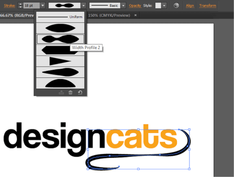This screenshot has height=177, width=234.
Task: Select the pinched-middle Width Profile 2
Action: coord(60,39)
